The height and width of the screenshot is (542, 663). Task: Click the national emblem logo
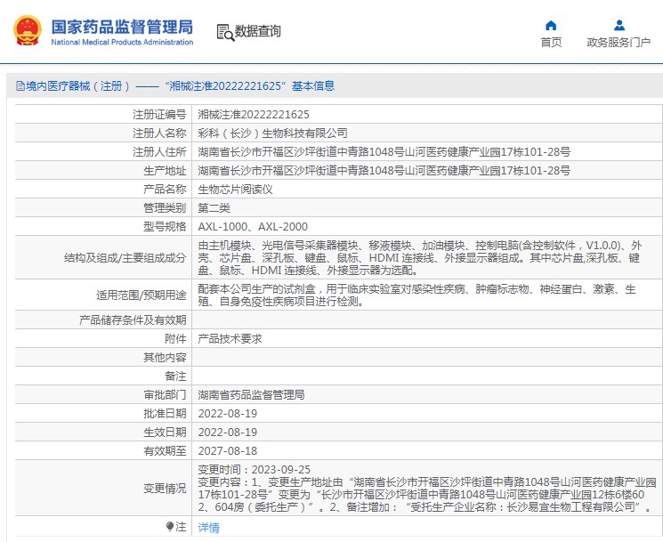(28, 30)
